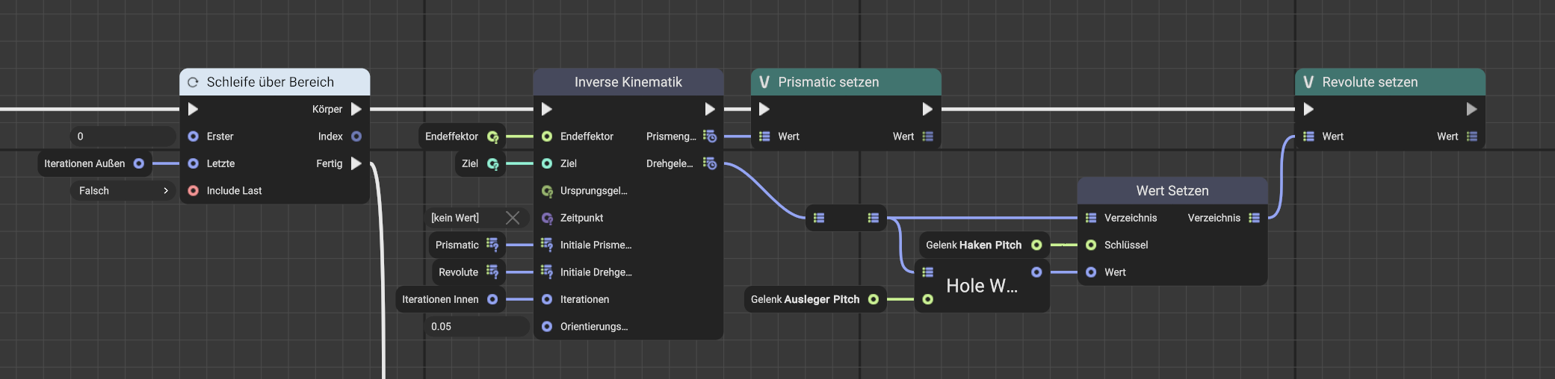Open the Falsch dropdown value
Image resolution: width=1555 pixels, height=379 pixels.
123,191
